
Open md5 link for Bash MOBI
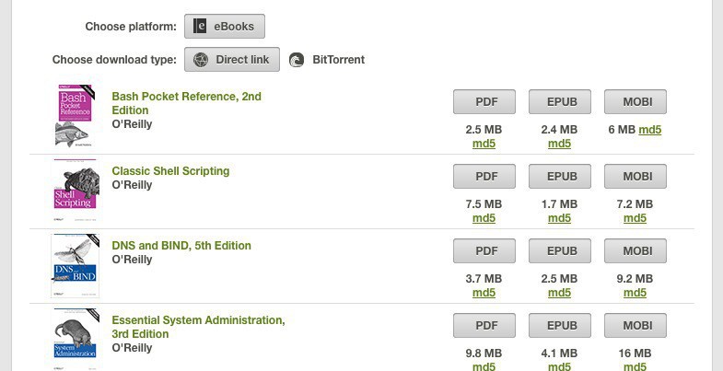pyautogui.click(x=650, y=130)
